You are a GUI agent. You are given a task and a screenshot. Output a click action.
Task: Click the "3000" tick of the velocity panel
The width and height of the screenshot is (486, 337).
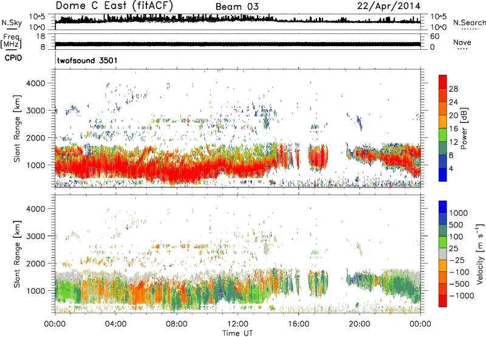click(x=36, y=236)
